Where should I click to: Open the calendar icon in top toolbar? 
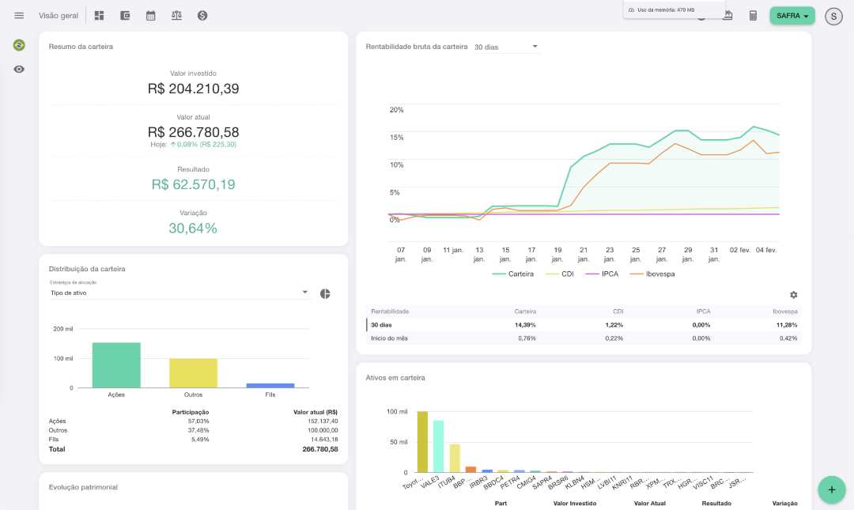coord(151,16)
